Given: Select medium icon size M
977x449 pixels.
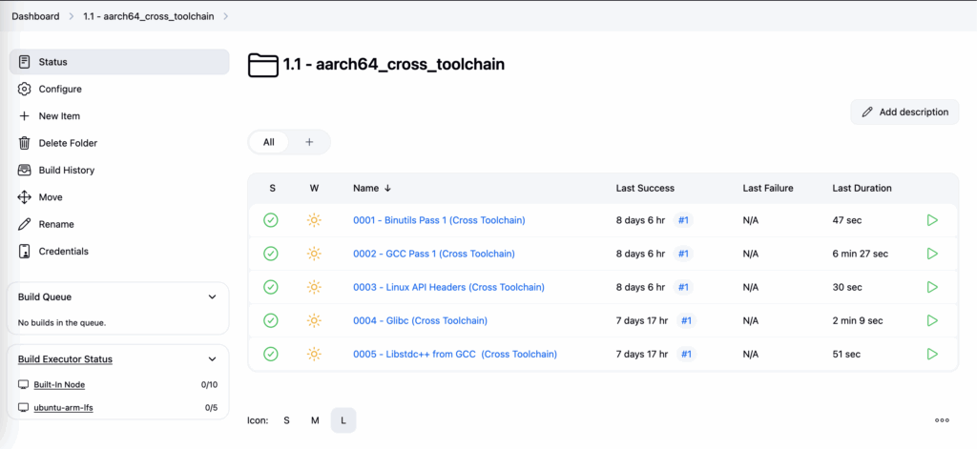Looking at the screenshot, I should [315, 420].
